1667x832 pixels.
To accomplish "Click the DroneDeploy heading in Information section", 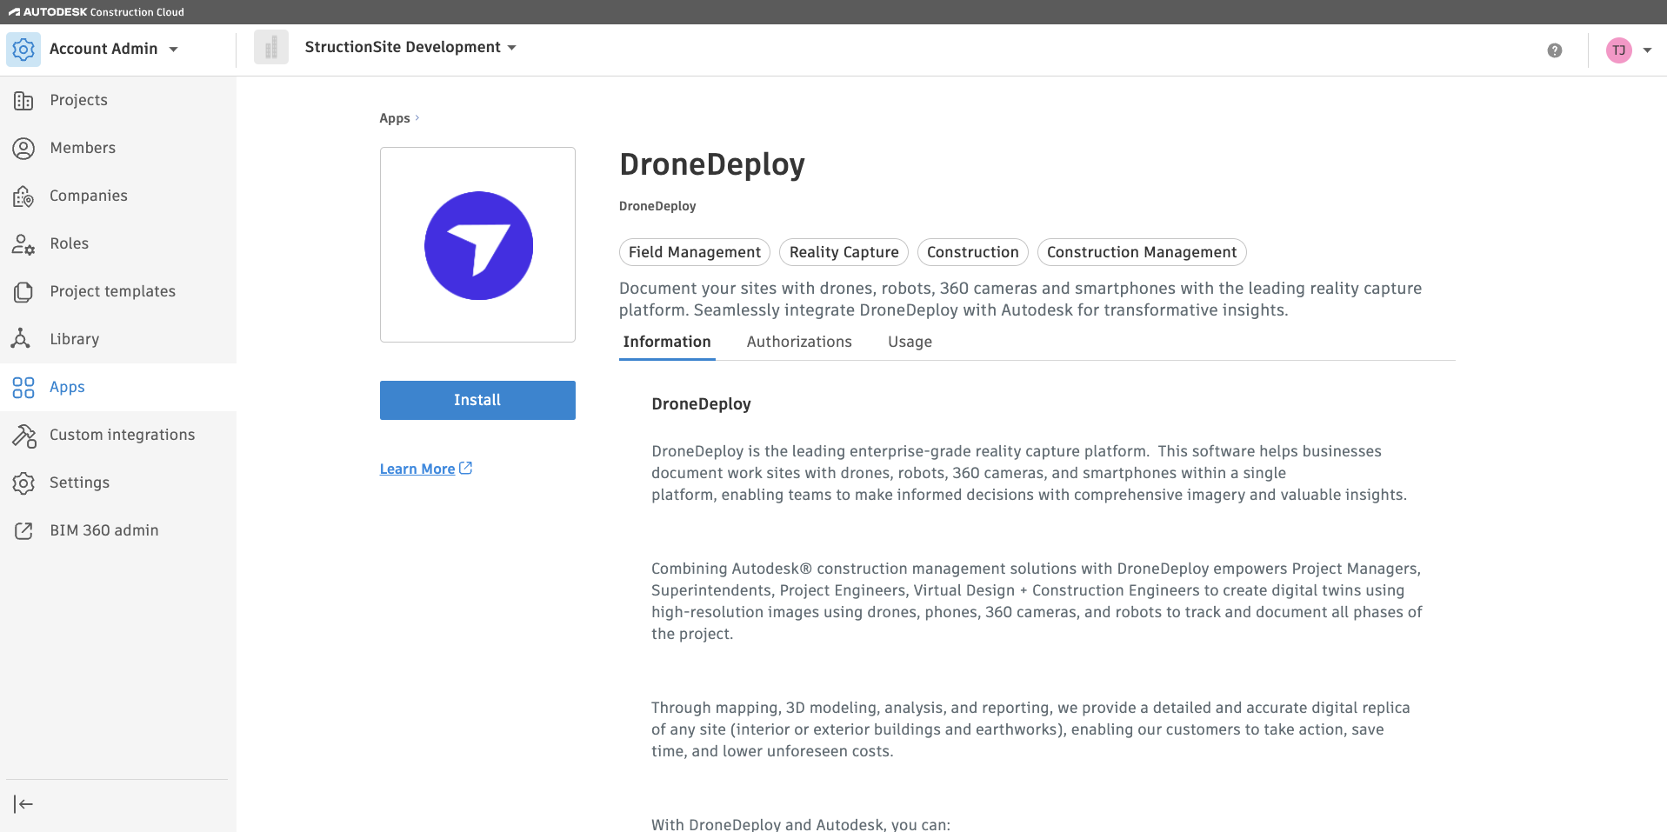I will click(x=701, y=404).
